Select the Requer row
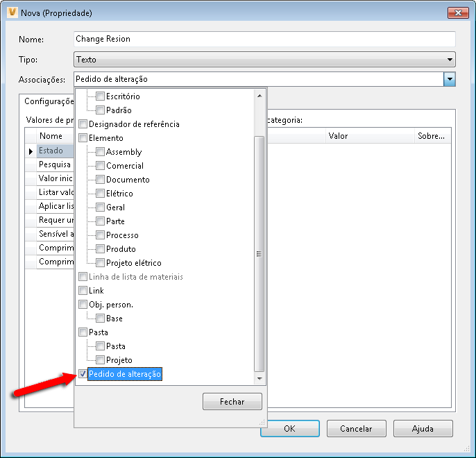Viewport: 476px width, 458px height. click(55, 220)
